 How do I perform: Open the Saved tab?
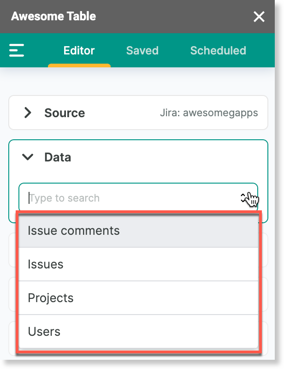tap(142, 50)
